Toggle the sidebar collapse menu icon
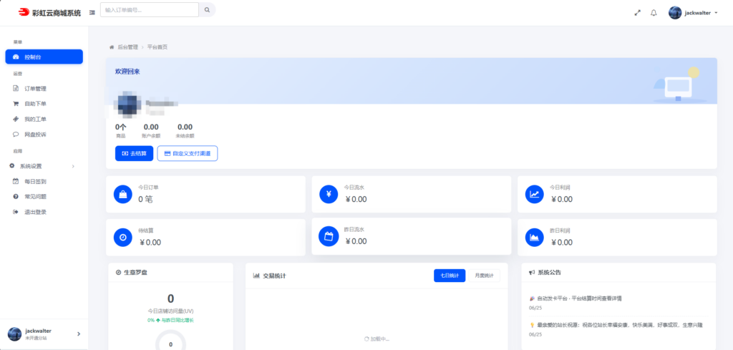733x350 pixels. 92,12
